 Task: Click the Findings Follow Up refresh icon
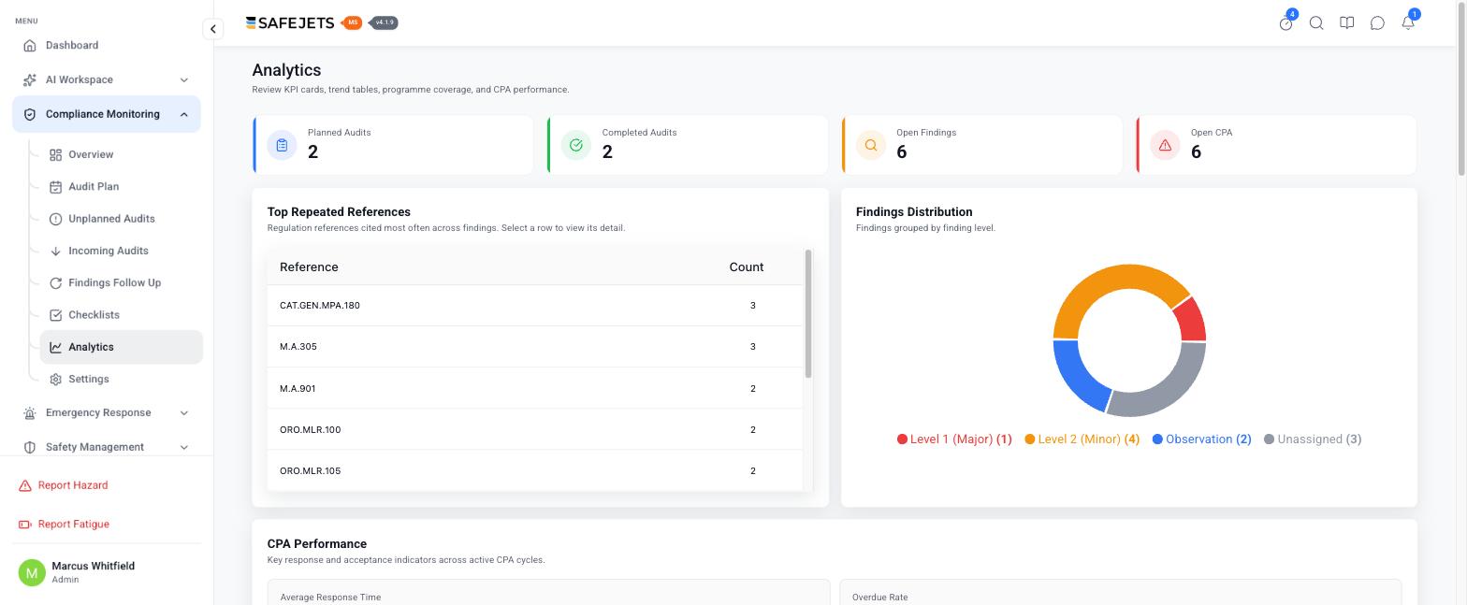tap(56, 282)
